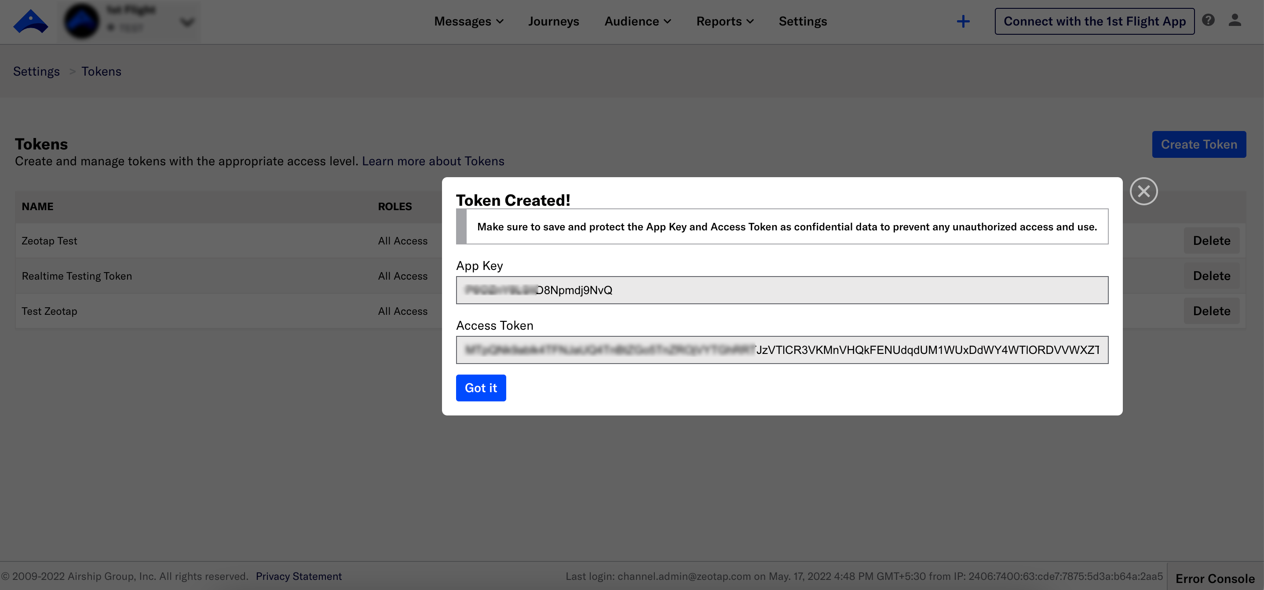Image resolution: width=1264 pixels, height=590 pixels.
Task: Click Connect with the 1st Flight App
Action: click(1094, 21)
